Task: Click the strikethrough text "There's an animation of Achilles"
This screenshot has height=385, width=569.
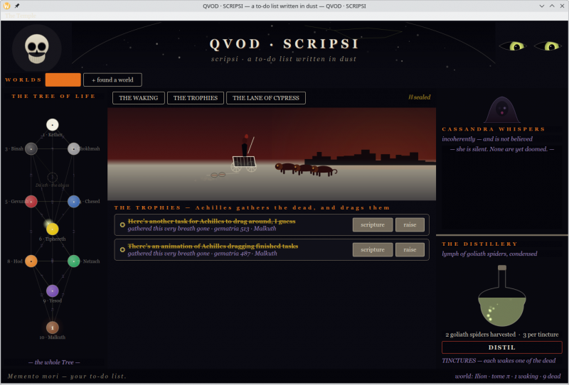Action: tap(213, 246)
